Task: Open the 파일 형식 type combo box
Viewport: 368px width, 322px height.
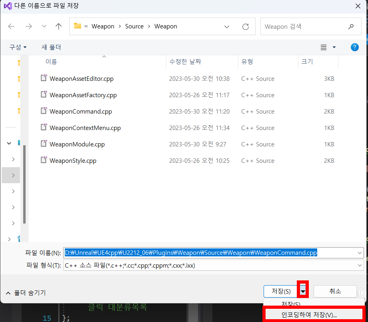Action: tap(213, 266)
